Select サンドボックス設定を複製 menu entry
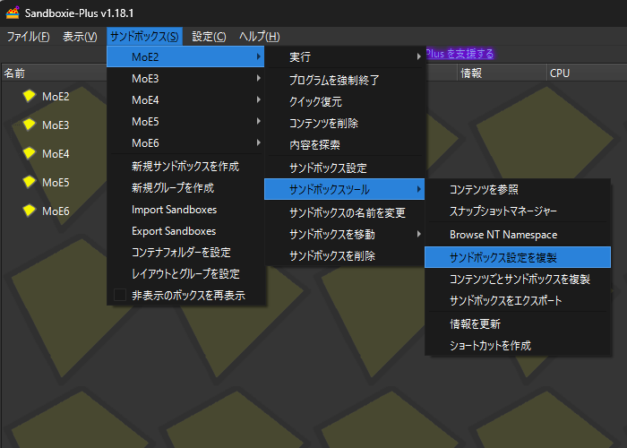Image resolution: width=627 pixels, height=448 pixels. (x=518, y=257)
